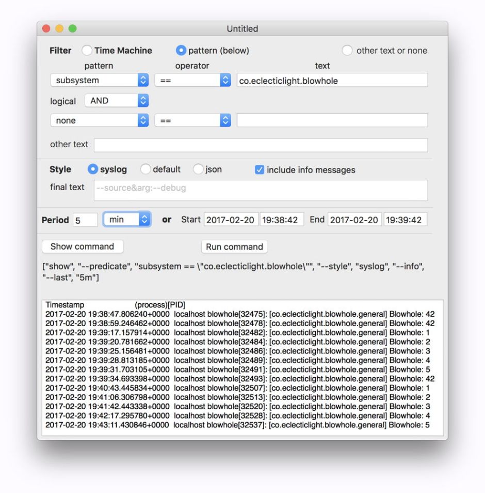Click the Start time field 19:38:42
The image size is (485, 493).
(282, 220)
